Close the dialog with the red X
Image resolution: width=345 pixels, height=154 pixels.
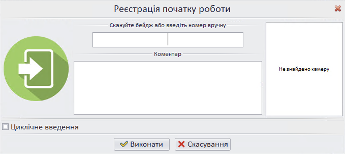338,9
